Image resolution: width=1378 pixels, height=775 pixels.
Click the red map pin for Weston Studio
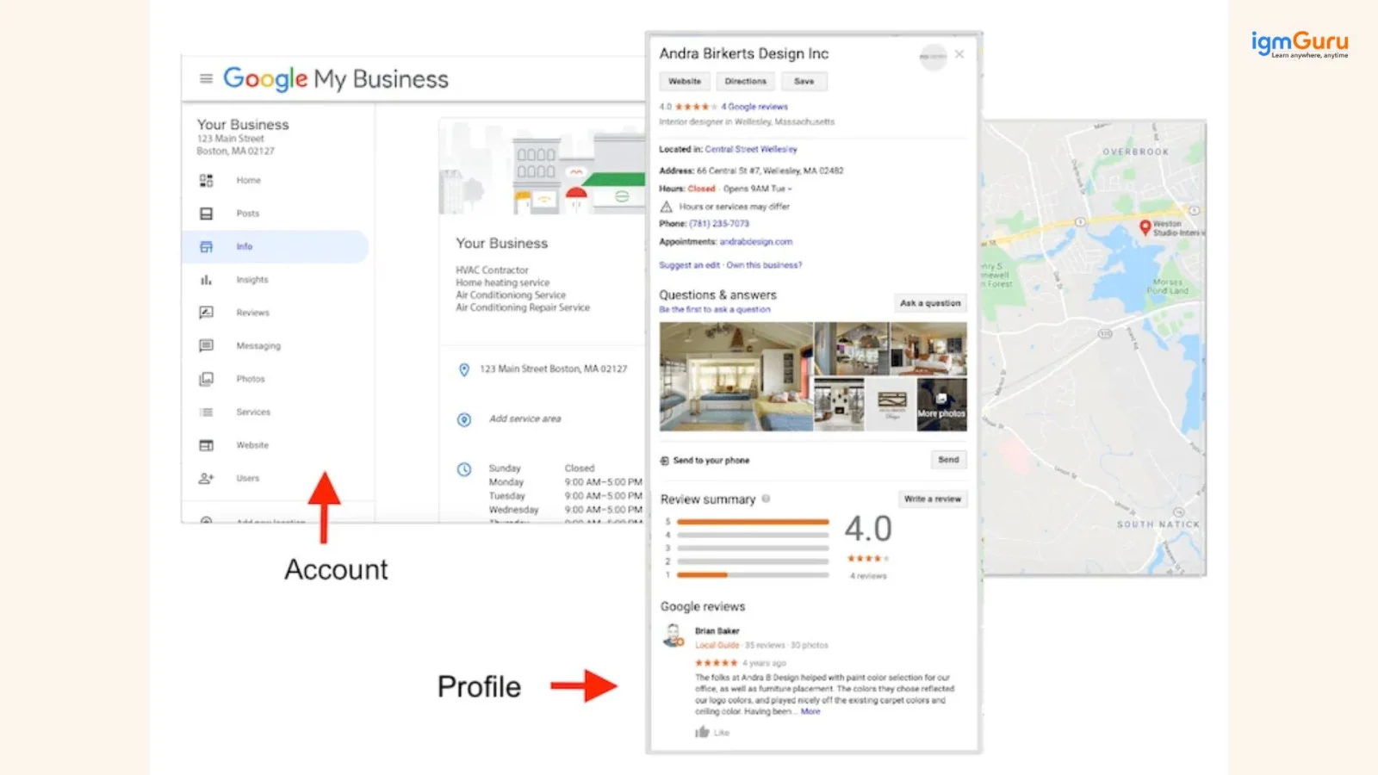tap(1145, 227)
